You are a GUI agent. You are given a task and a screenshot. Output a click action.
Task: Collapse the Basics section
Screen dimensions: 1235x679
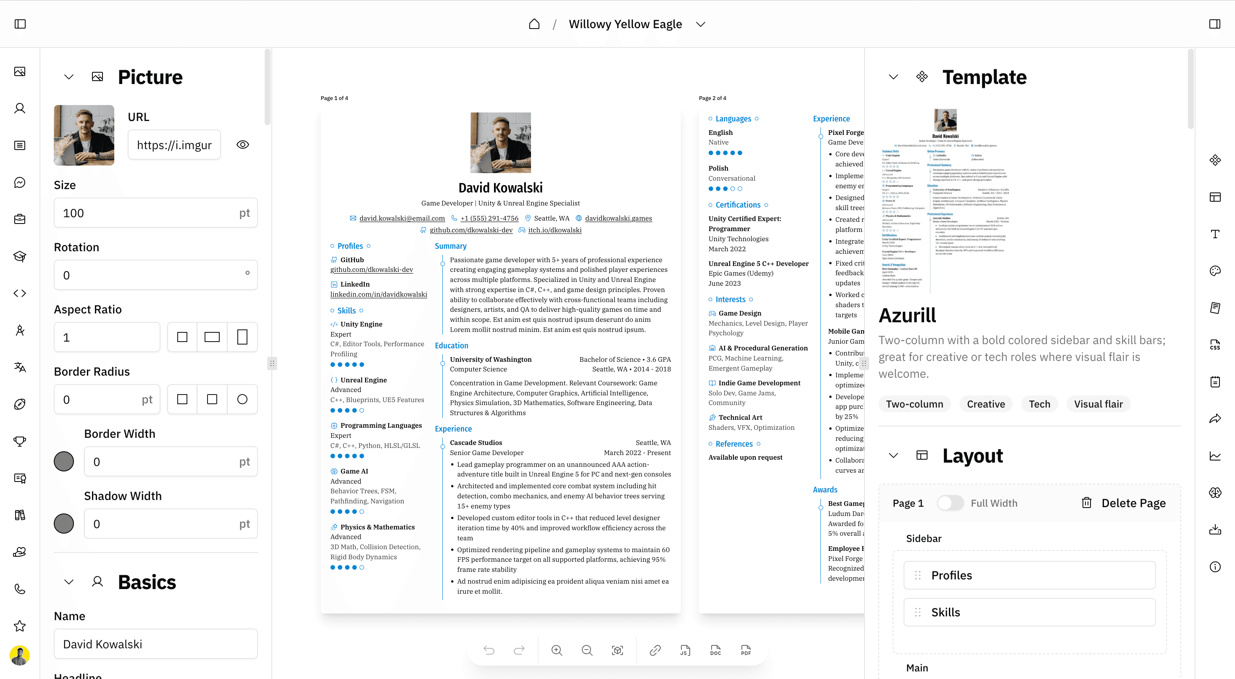click(x=69, y=582)
